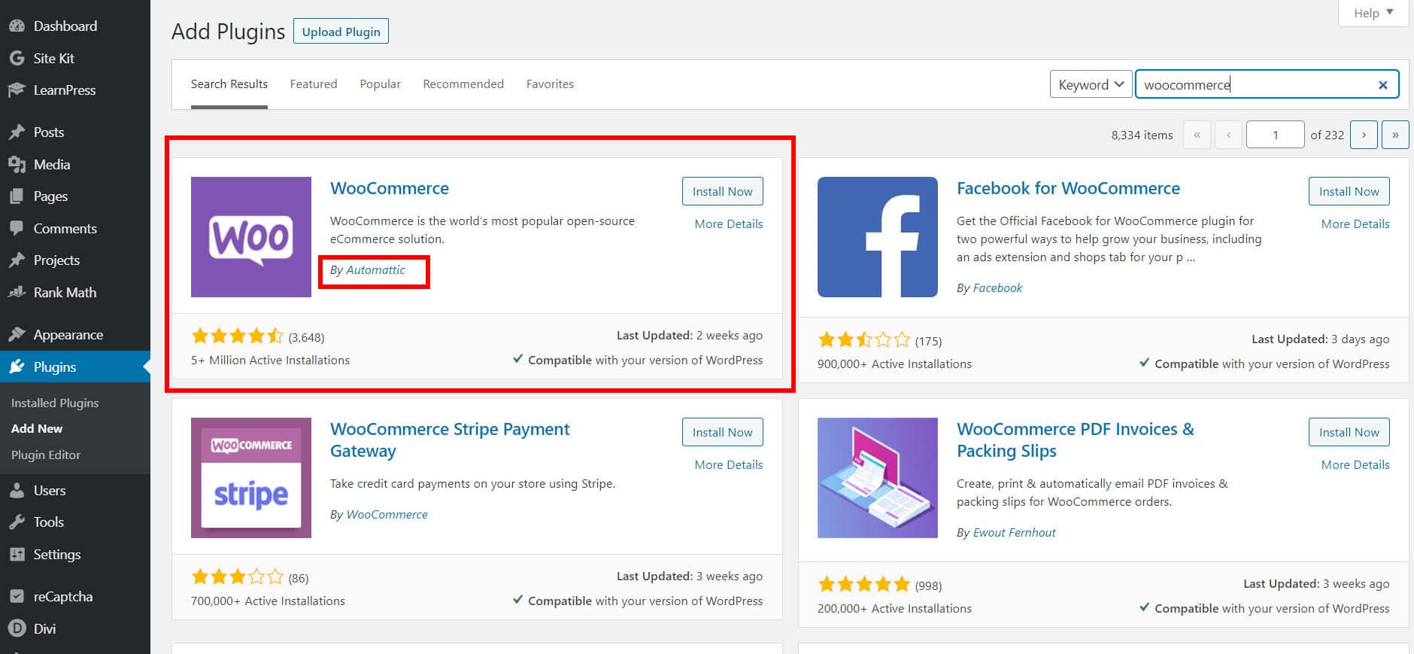
Task: Open Installed Plugins submenu item
Action: [x=55, y=403]
